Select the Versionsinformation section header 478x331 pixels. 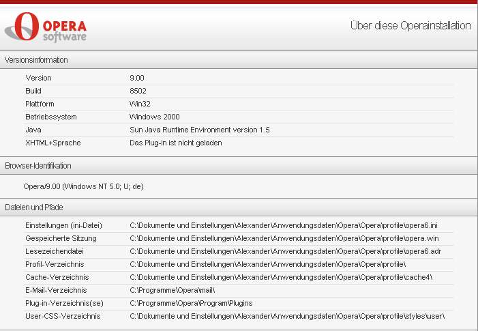pyautogui.click(x=239, y=60)
